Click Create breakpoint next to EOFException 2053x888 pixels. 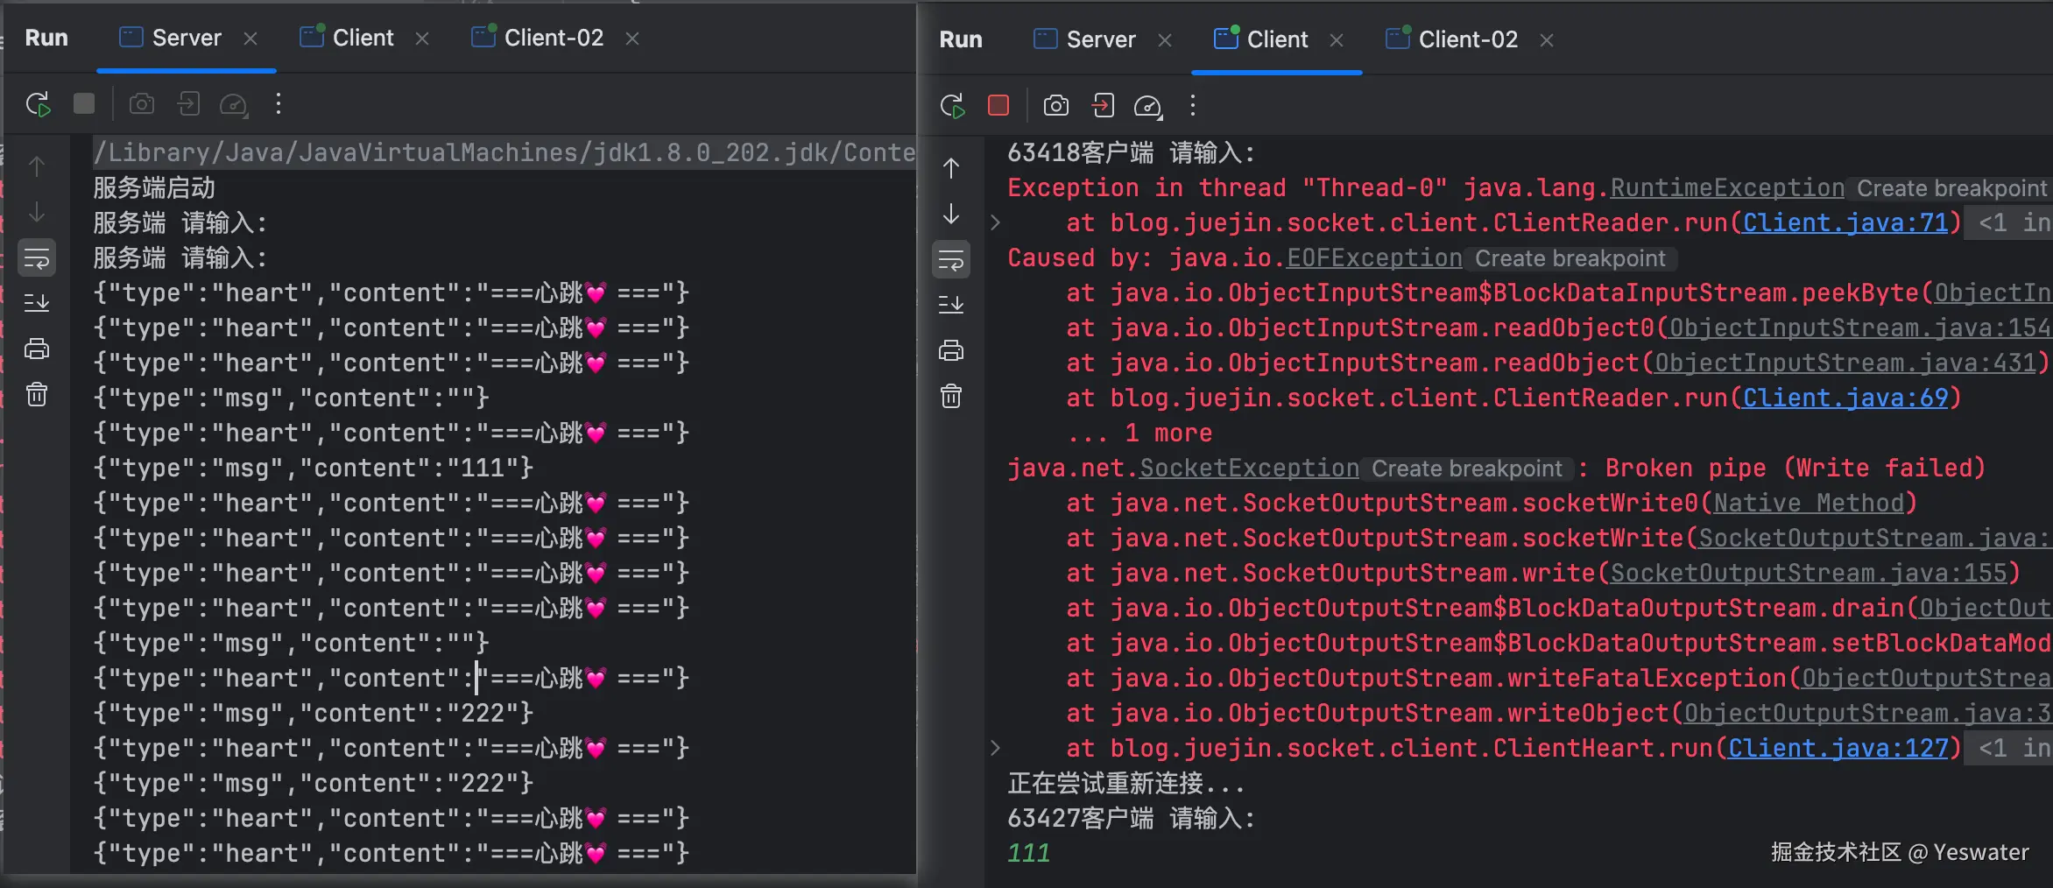[1570, 258]
